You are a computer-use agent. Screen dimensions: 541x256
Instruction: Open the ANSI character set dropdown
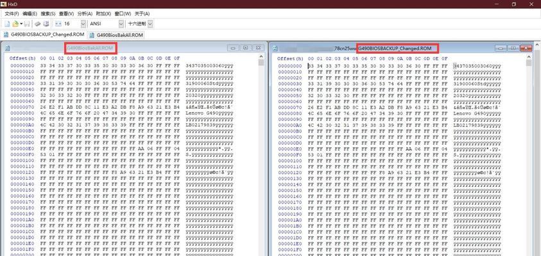(x=121, y=24)
